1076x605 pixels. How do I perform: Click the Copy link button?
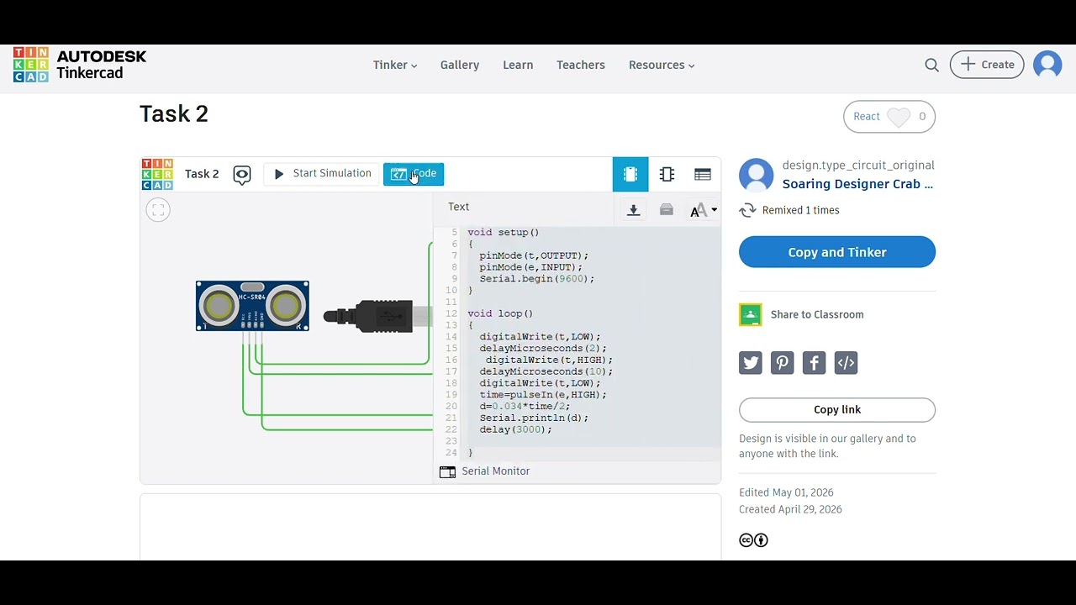[837, 410]
